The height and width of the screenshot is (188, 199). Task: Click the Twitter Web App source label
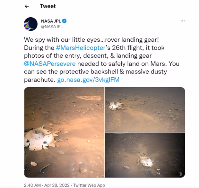pyautogui.click(x=89, y=185)
